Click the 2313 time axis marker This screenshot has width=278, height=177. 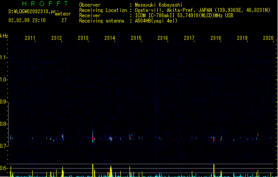[x=83, y=38]
